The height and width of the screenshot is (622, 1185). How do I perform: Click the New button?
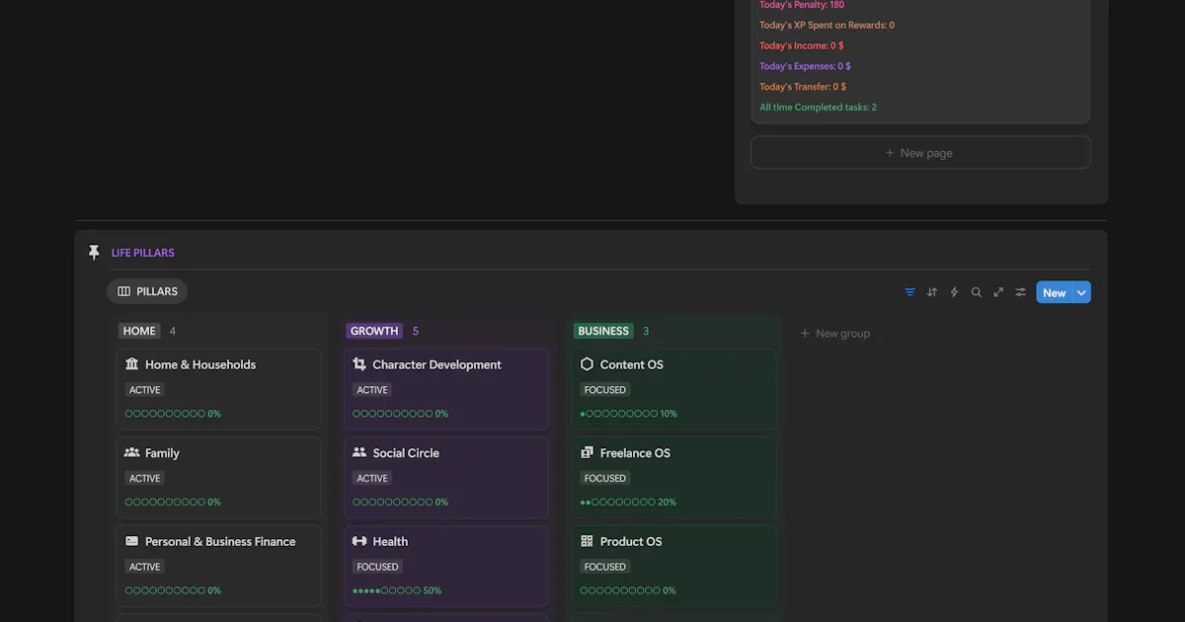click(1055, 292)
